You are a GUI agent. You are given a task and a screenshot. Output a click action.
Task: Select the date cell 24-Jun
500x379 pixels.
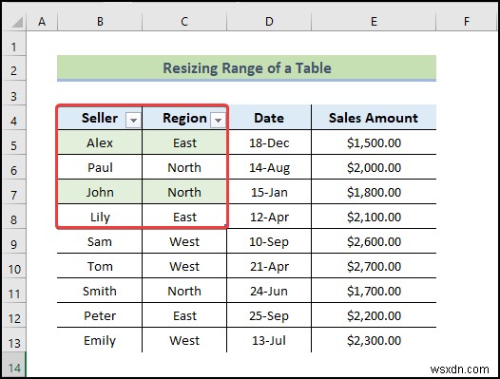tap(269, 291)
